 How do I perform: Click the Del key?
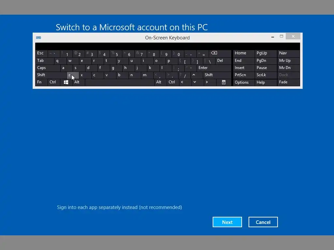[223, 61]
